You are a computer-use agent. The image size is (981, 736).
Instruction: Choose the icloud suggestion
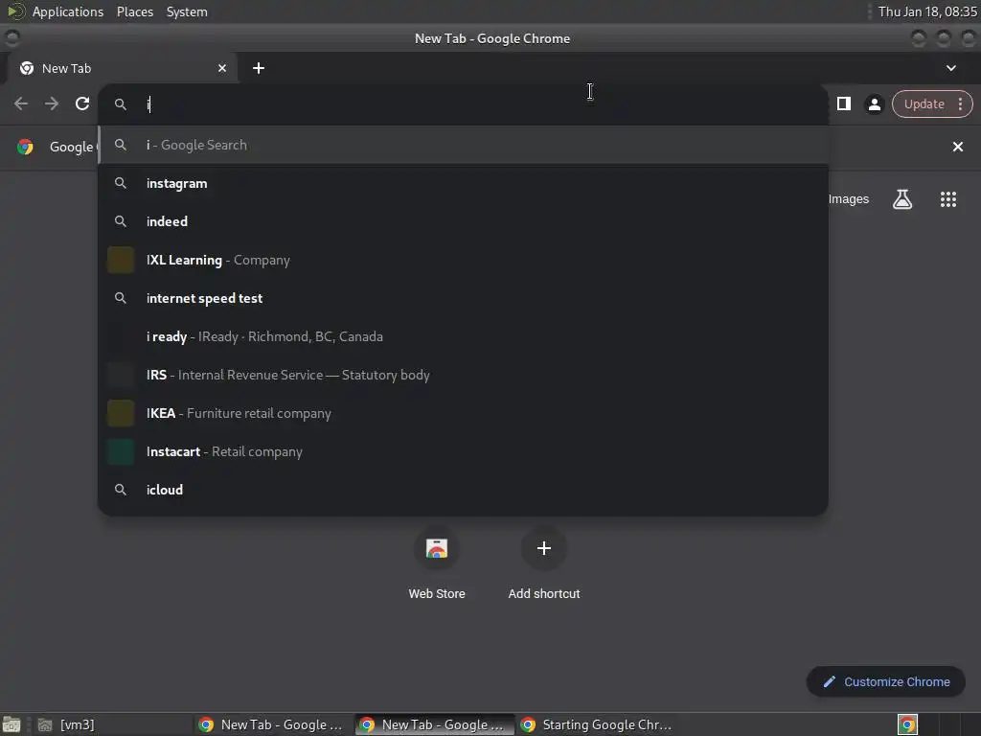click(x=464, y=490)
